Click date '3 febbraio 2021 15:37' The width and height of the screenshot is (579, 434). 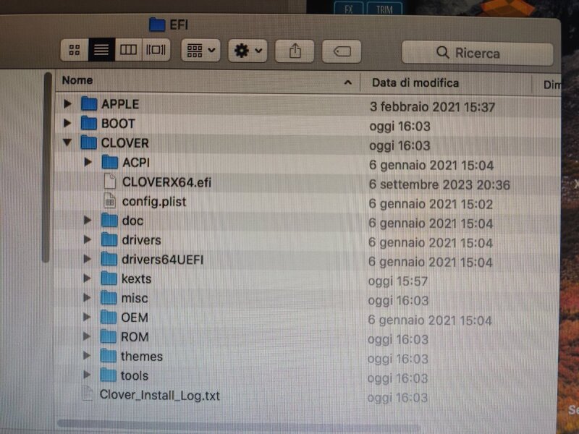[432, 106]
